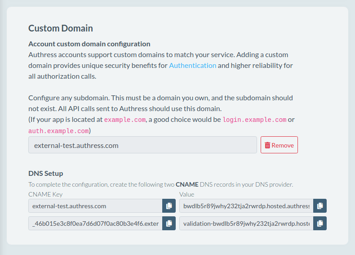The width and height of the screenshot is (355, 255).
Task: Select the bwdlb5r89jwhy232tja2rwrdp.hosted value field
Action: point(246,206)
